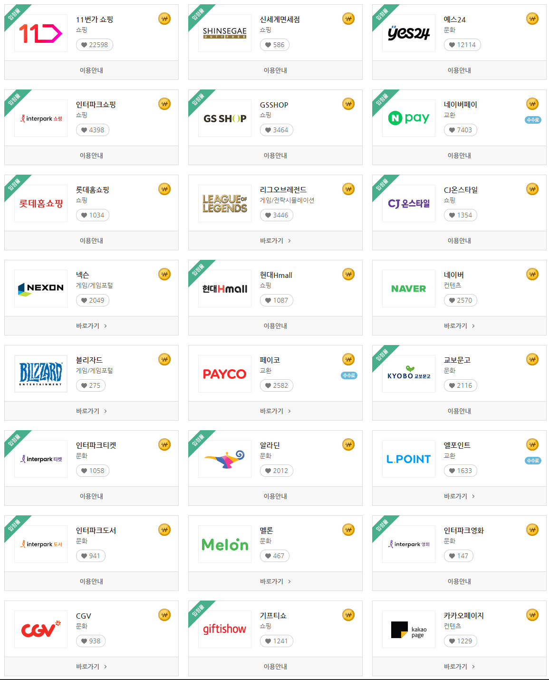Click the Blizzard Entertainment logo
The height and width of the screenshot is (680, 549).
[x=41, y=374]
